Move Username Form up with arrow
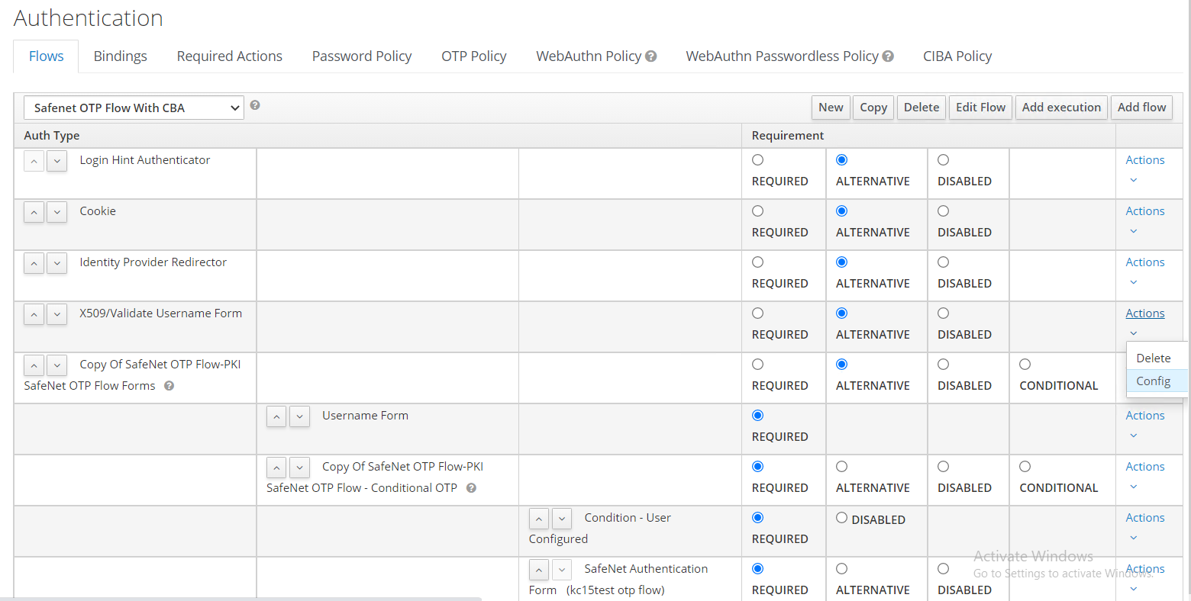1191x601 pixels. (276, 416)
